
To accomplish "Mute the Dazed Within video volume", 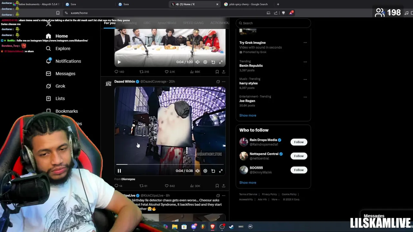I will 197,171.
